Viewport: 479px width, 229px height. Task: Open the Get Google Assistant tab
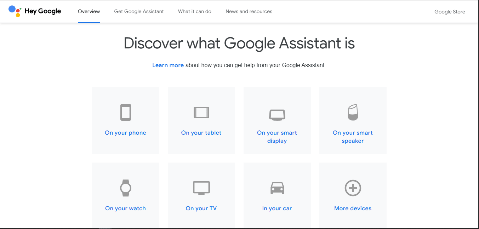tap(139, 11)
